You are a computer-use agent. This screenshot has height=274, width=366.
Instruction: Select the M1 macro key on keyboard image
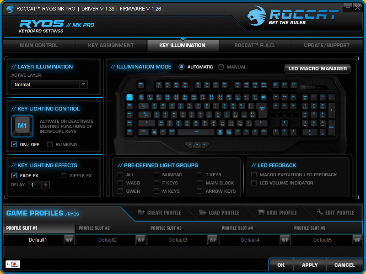129,97
